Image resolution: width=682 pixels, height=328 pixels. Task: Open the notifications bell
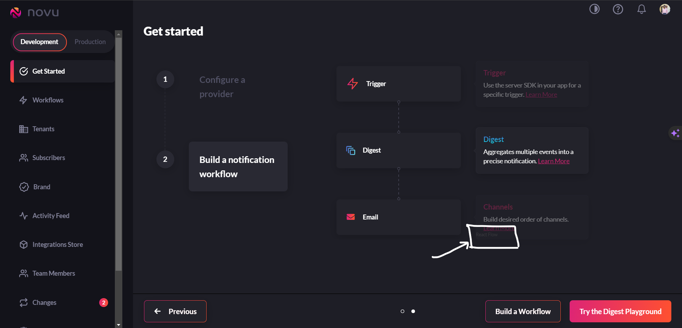pos(641,9)
